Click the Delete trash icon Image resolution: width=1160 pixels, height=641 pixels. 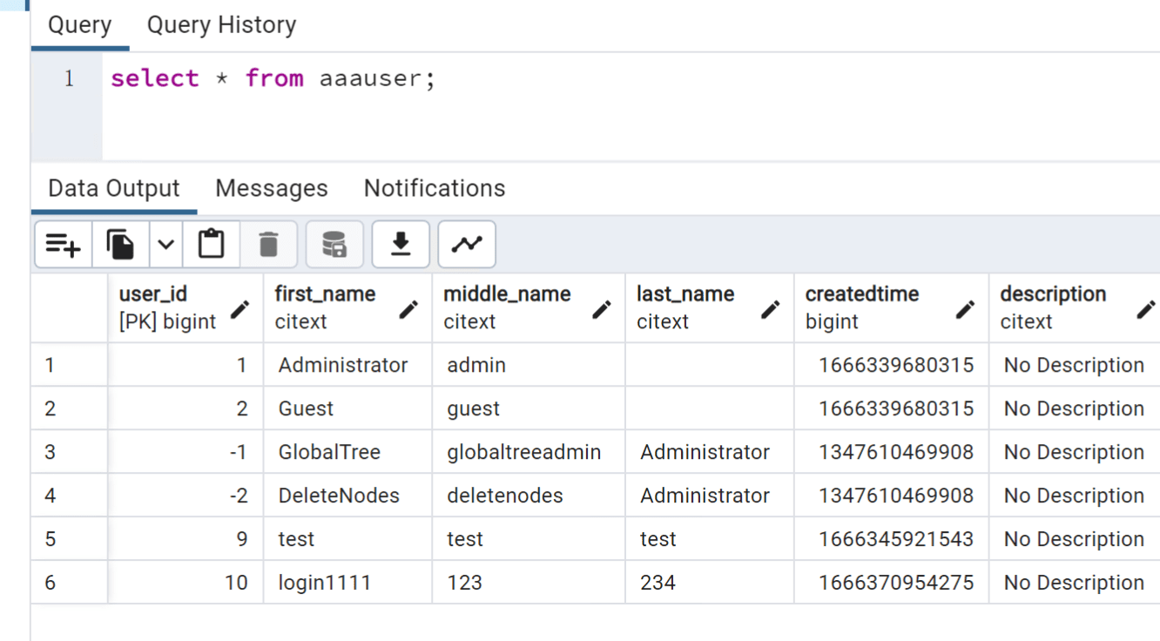click(268, 245)
